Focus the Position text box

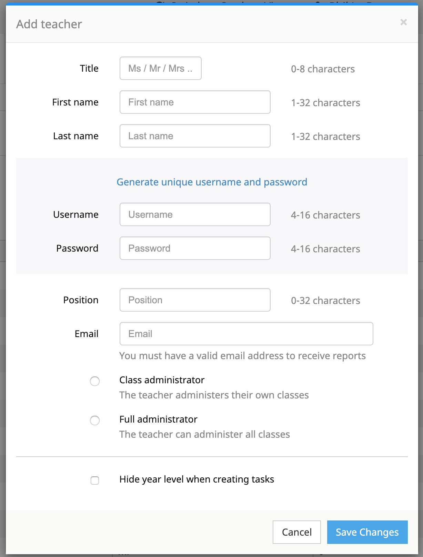[x=195, y=300]
